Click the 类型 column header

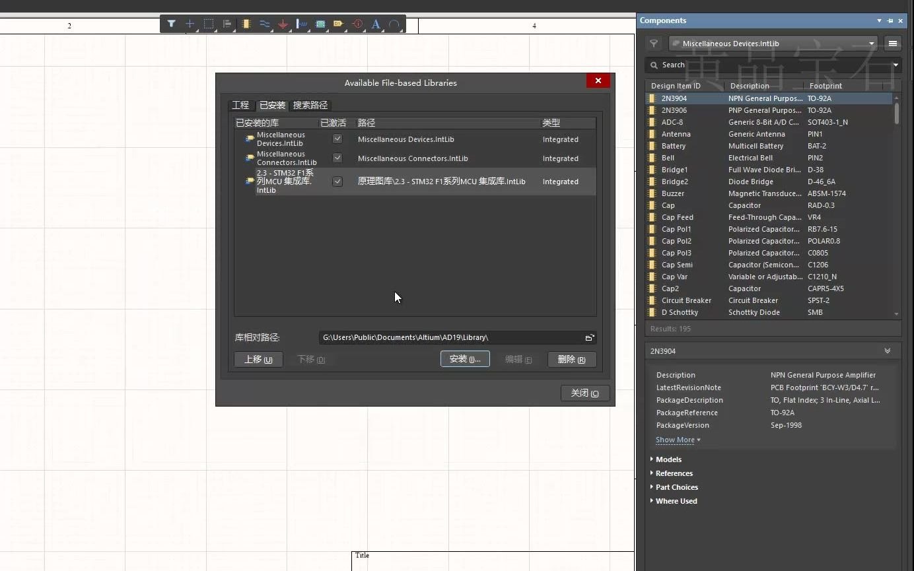[568, 123]
